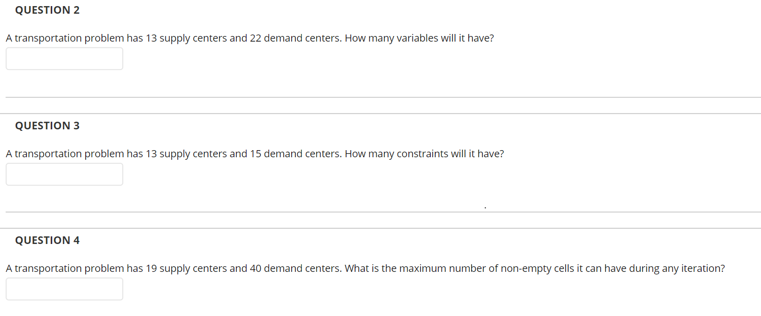Click the small period mark above Question 4

(x=485, y=207)
